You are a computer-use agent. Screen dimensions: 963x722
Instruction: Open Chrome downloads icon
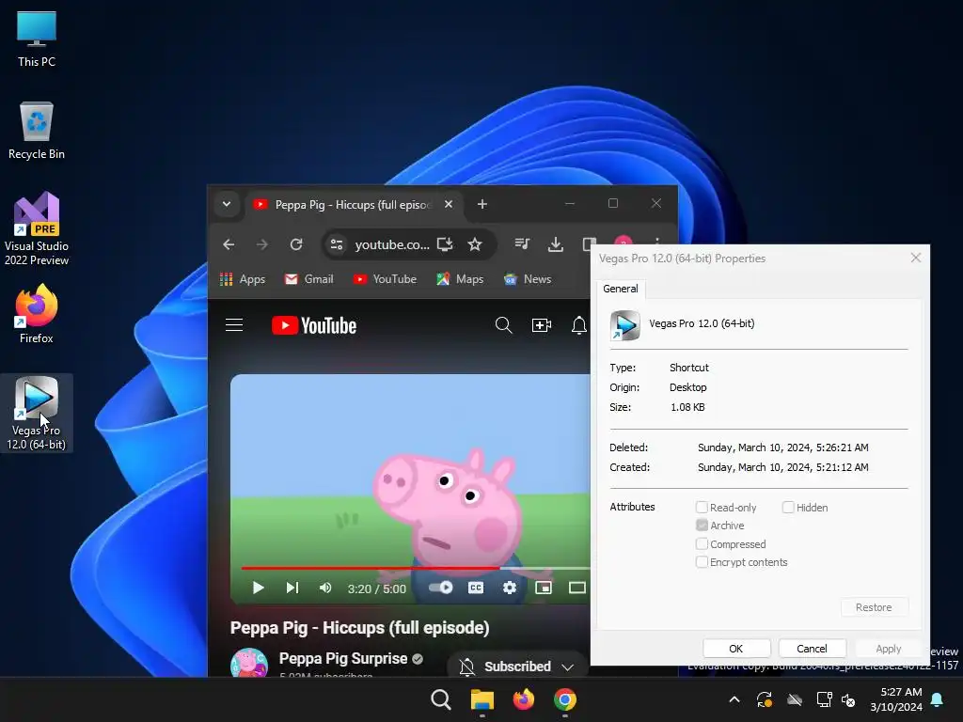pos(555,244)
